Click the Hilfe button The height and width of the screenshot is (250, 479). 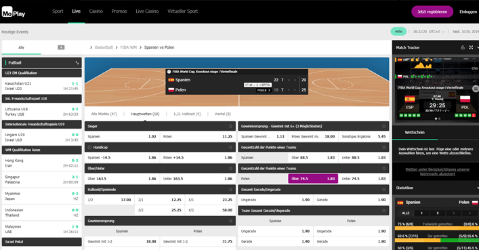point(398,31)
